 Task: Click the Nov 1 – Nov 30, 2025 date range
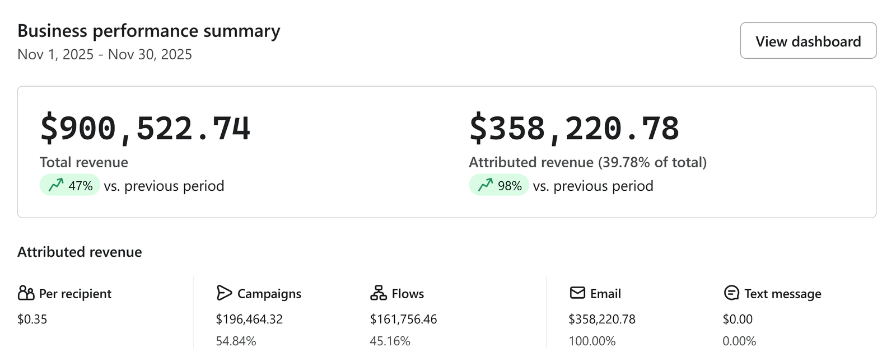(x=105, y=54)
